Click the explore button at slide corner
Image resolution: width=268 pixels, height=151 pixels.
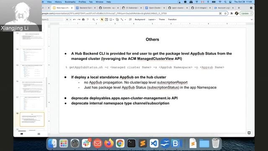pos(249,133)
